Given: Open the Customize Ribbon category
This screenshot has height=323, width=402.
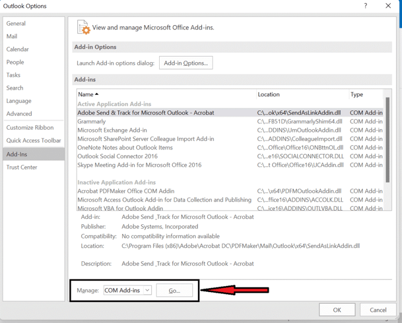Looking at the screenshot, I should pyautogui.click(x=30, y=128).
